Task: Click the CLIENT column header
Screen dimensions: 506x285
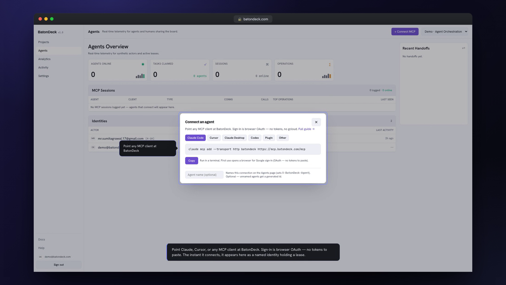Action: 133,99
